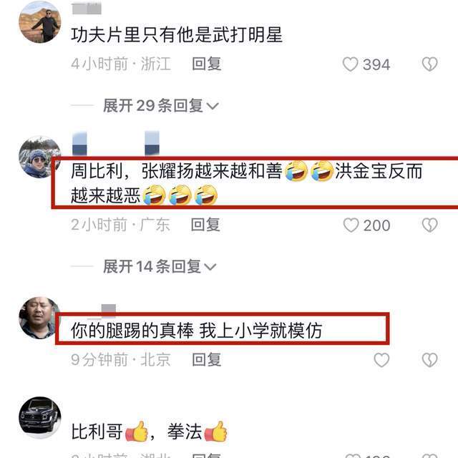Viewport: 458px width, 458px height.
Task: Open the avatar with blue hat and sunglasses
Action: (x=40, y=157)
